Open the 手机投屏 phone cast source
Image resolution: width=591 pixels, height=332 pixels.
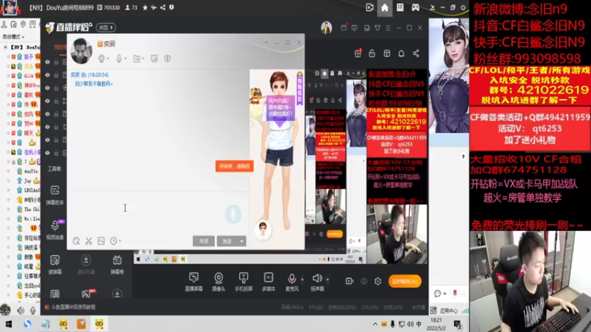tap(244, 282)
